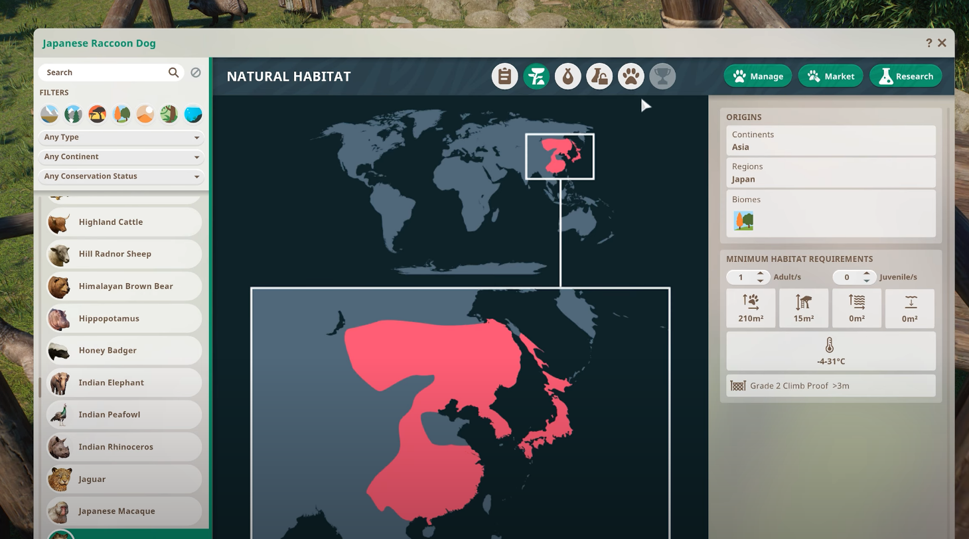Click the Market button
Screen dimensions: 969x539
(x=830, y=76)
